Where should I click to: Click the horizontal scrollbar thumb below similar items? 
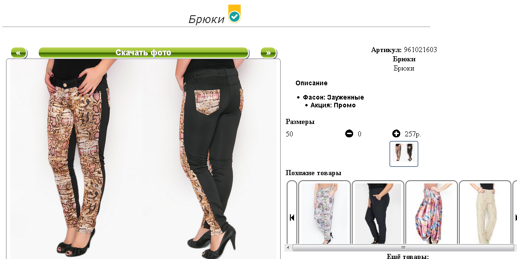403,247
